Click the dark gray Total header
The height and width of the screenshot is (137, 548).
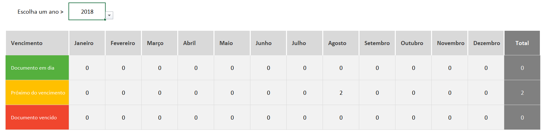coord(522,43)
